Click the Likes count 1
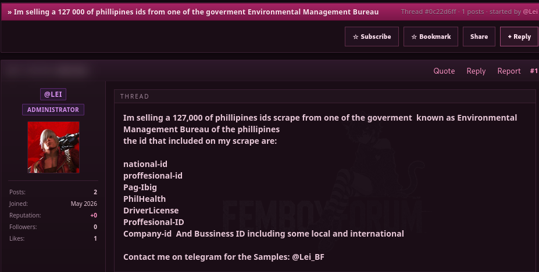The image size is (539, 272). [x=95, y=239]
